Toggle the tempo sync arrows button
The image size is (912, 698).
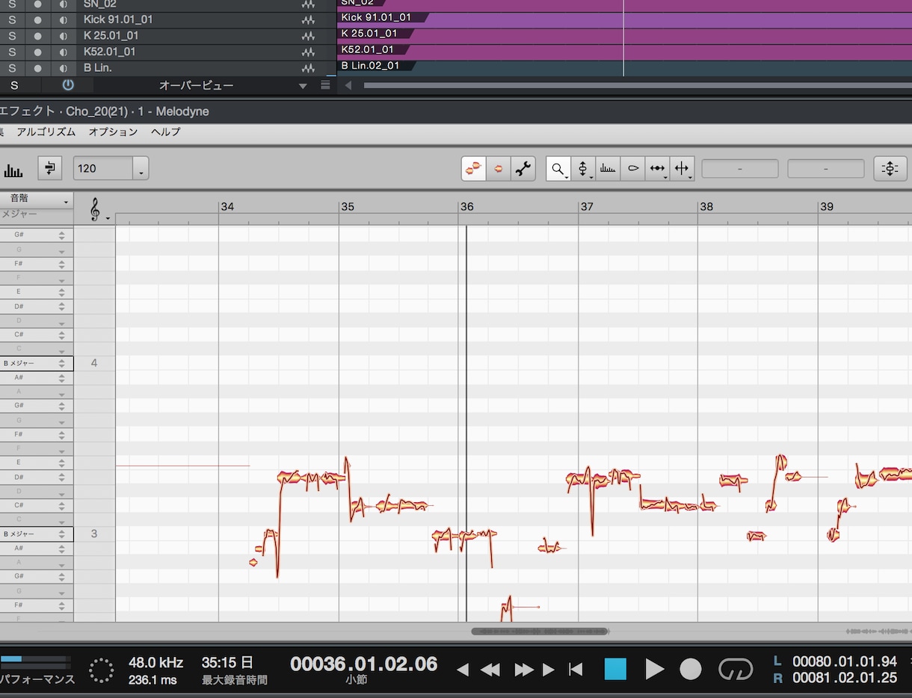tap(50, 168)
